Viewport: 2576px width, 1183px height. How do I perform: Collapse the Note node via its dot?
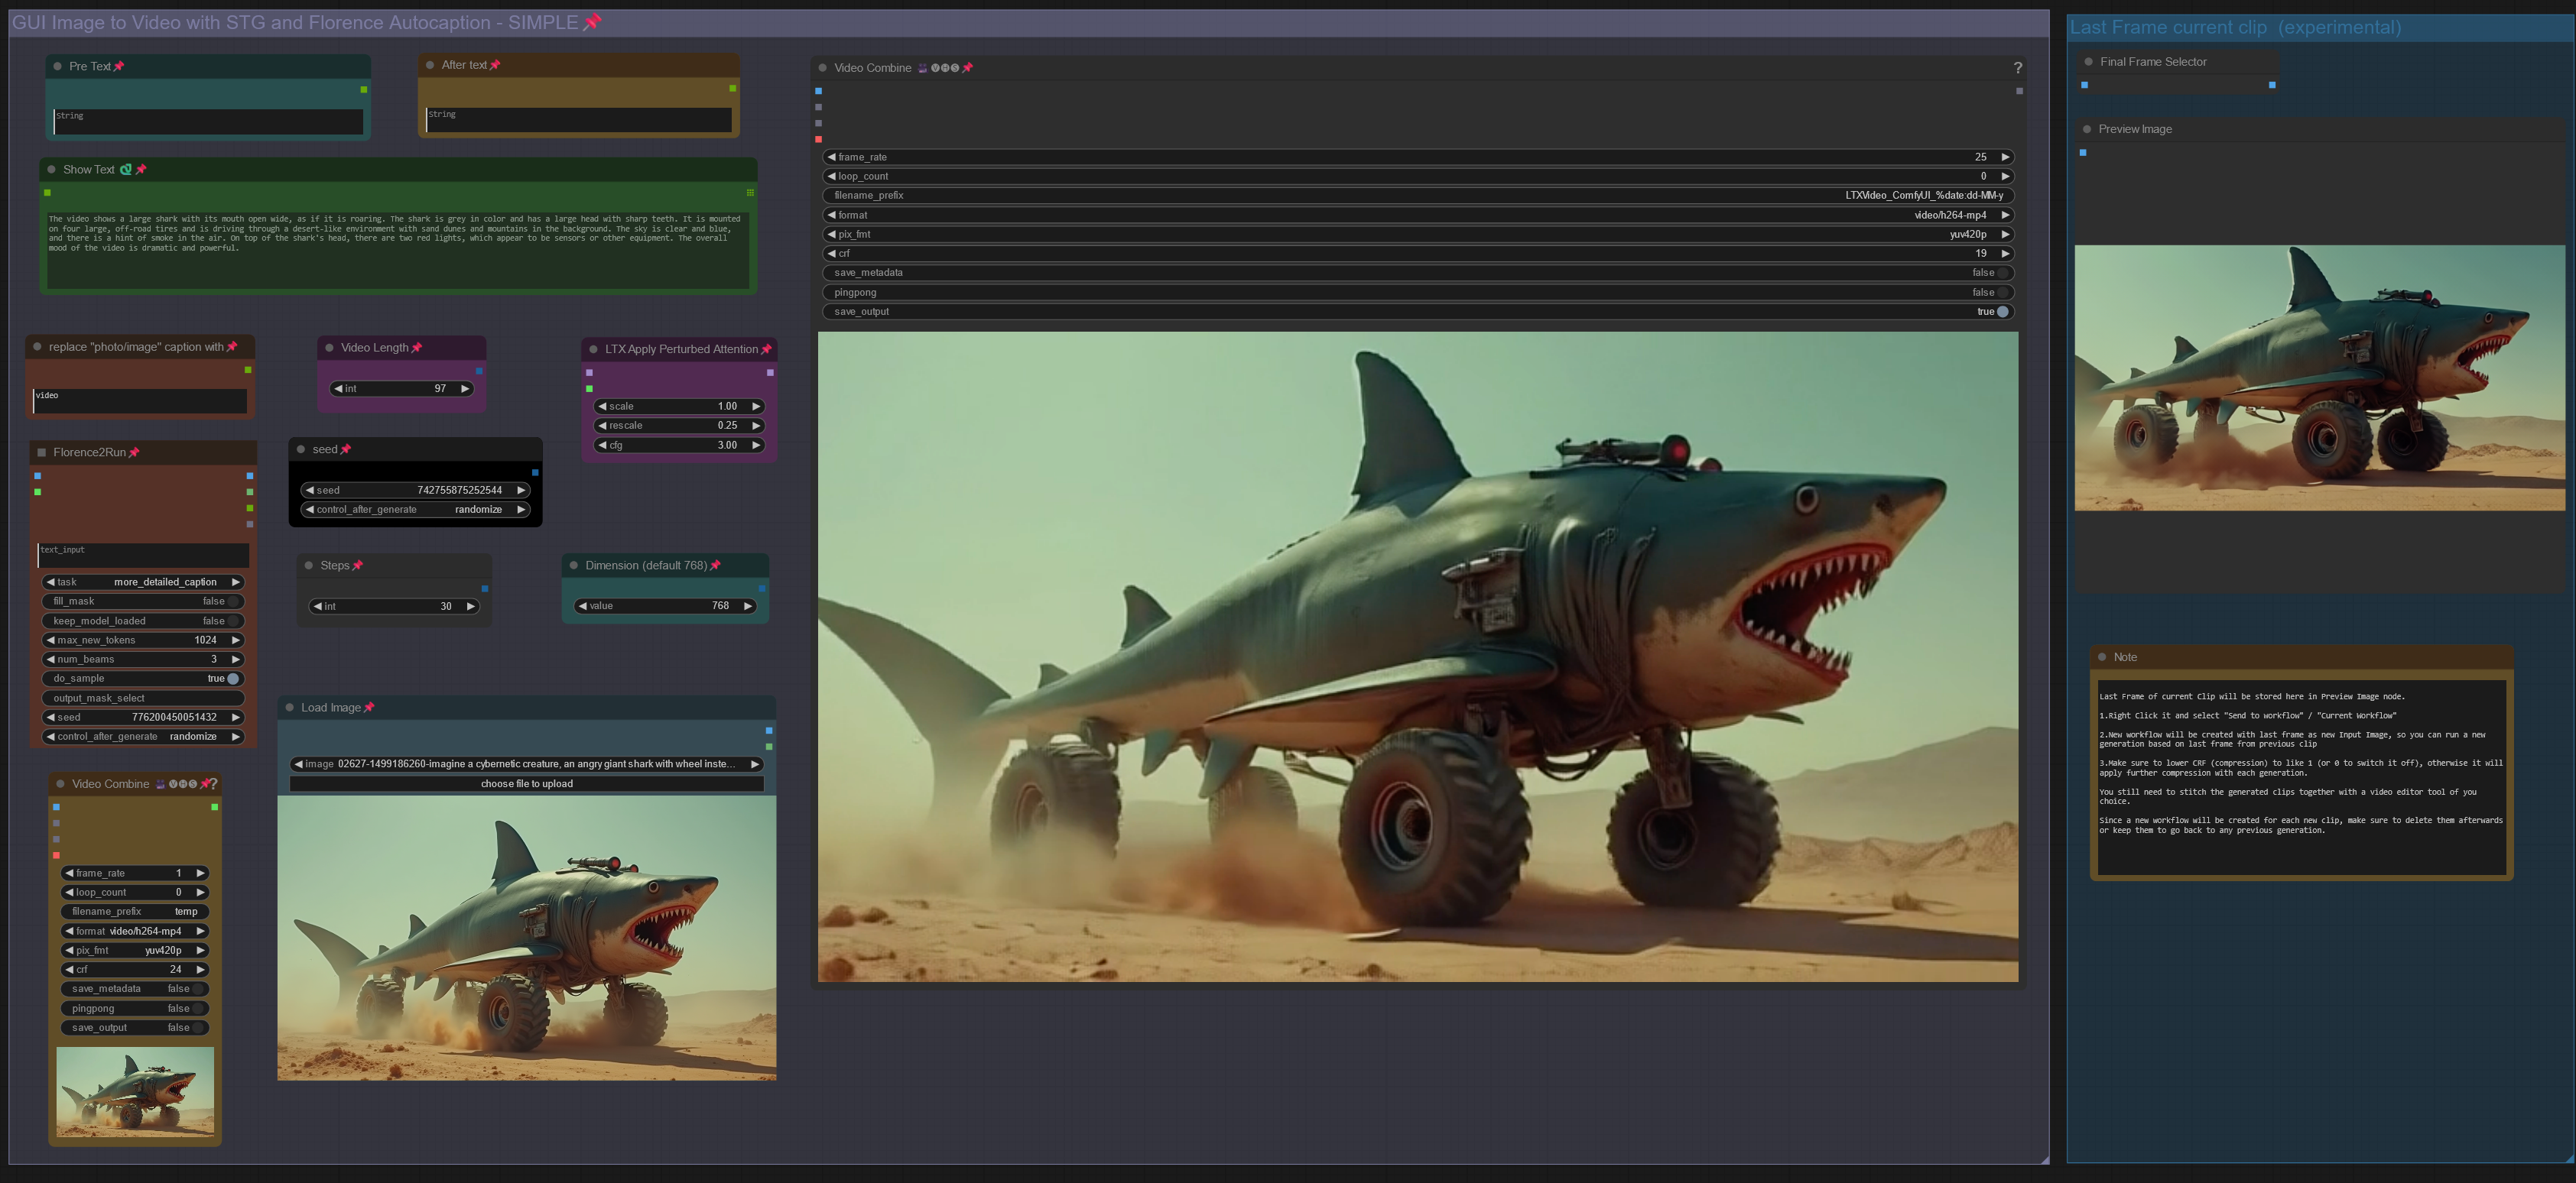(2102, 657)
